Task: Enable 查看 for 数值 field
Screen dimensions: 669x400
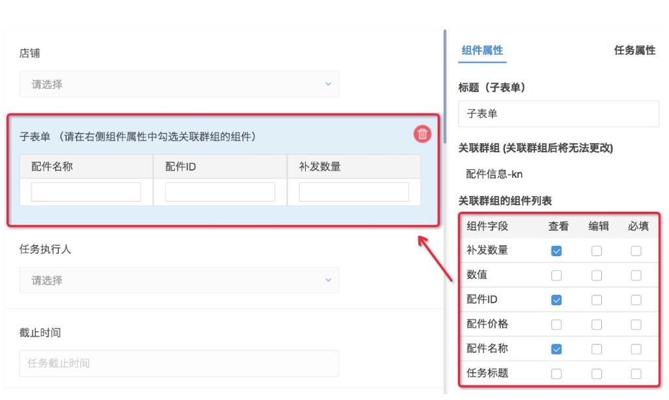Action: click(x=557, y=276)
